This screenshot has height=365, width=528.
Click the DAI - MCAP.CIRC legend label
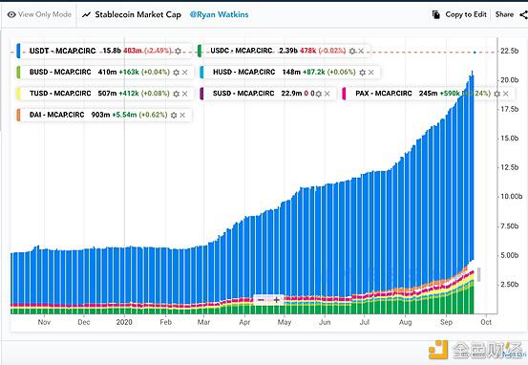(57, 115)
